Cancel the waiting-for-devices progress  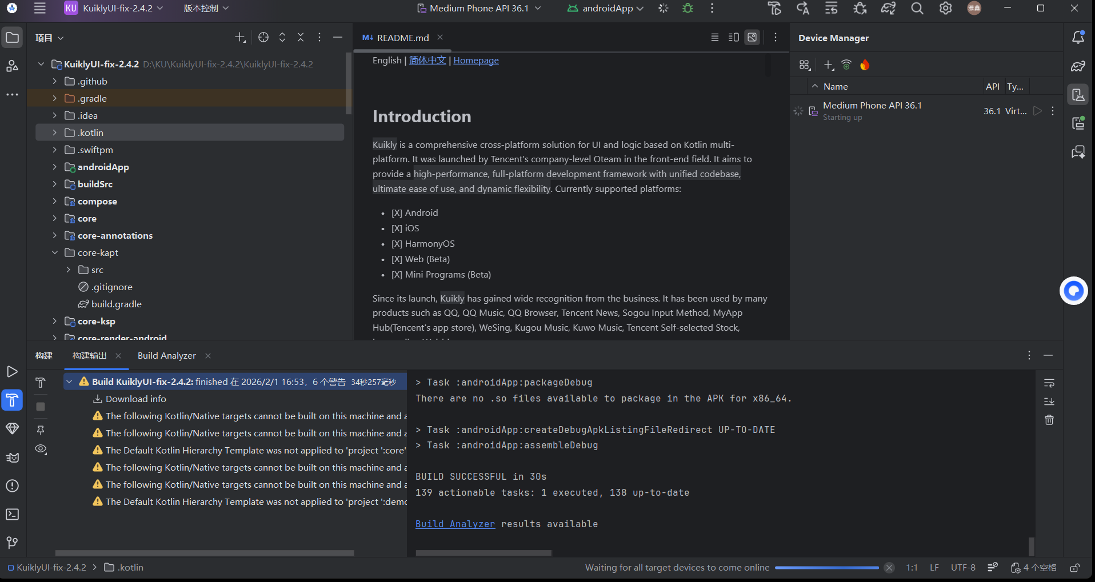[x=889, y=568]
